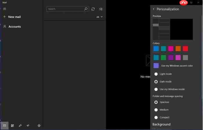Pick the orange color swatch
This screenshot has height=130, width=203.
178,49
